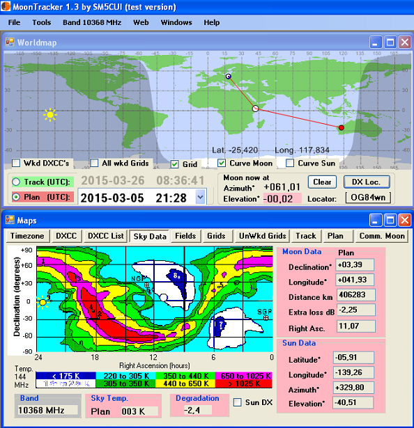Click the MoonTracker application icon in the title bar
The image size is (414, 428).
tap(6, 6)
